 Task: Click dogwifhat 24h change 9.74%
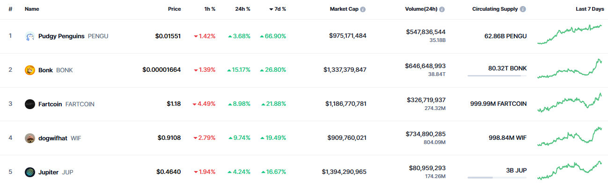239,138
